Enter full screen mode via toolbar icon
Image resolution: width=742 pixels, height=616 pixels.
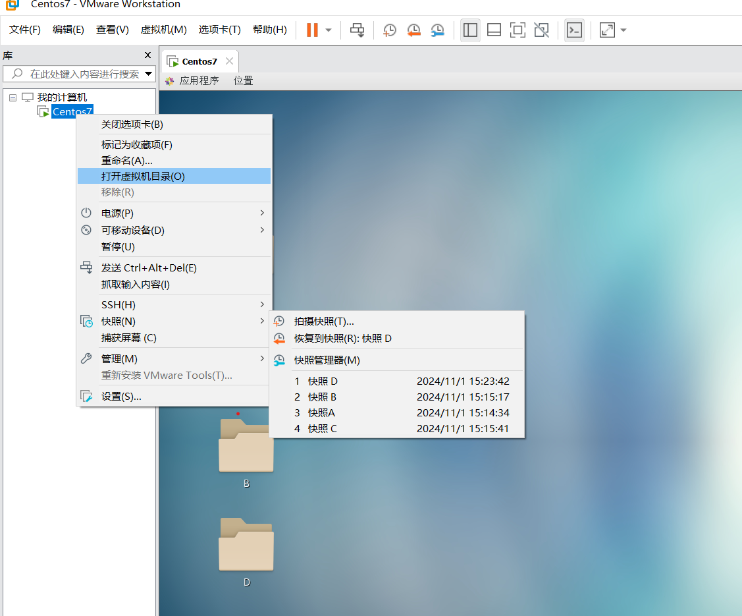(x=517, y=30)
